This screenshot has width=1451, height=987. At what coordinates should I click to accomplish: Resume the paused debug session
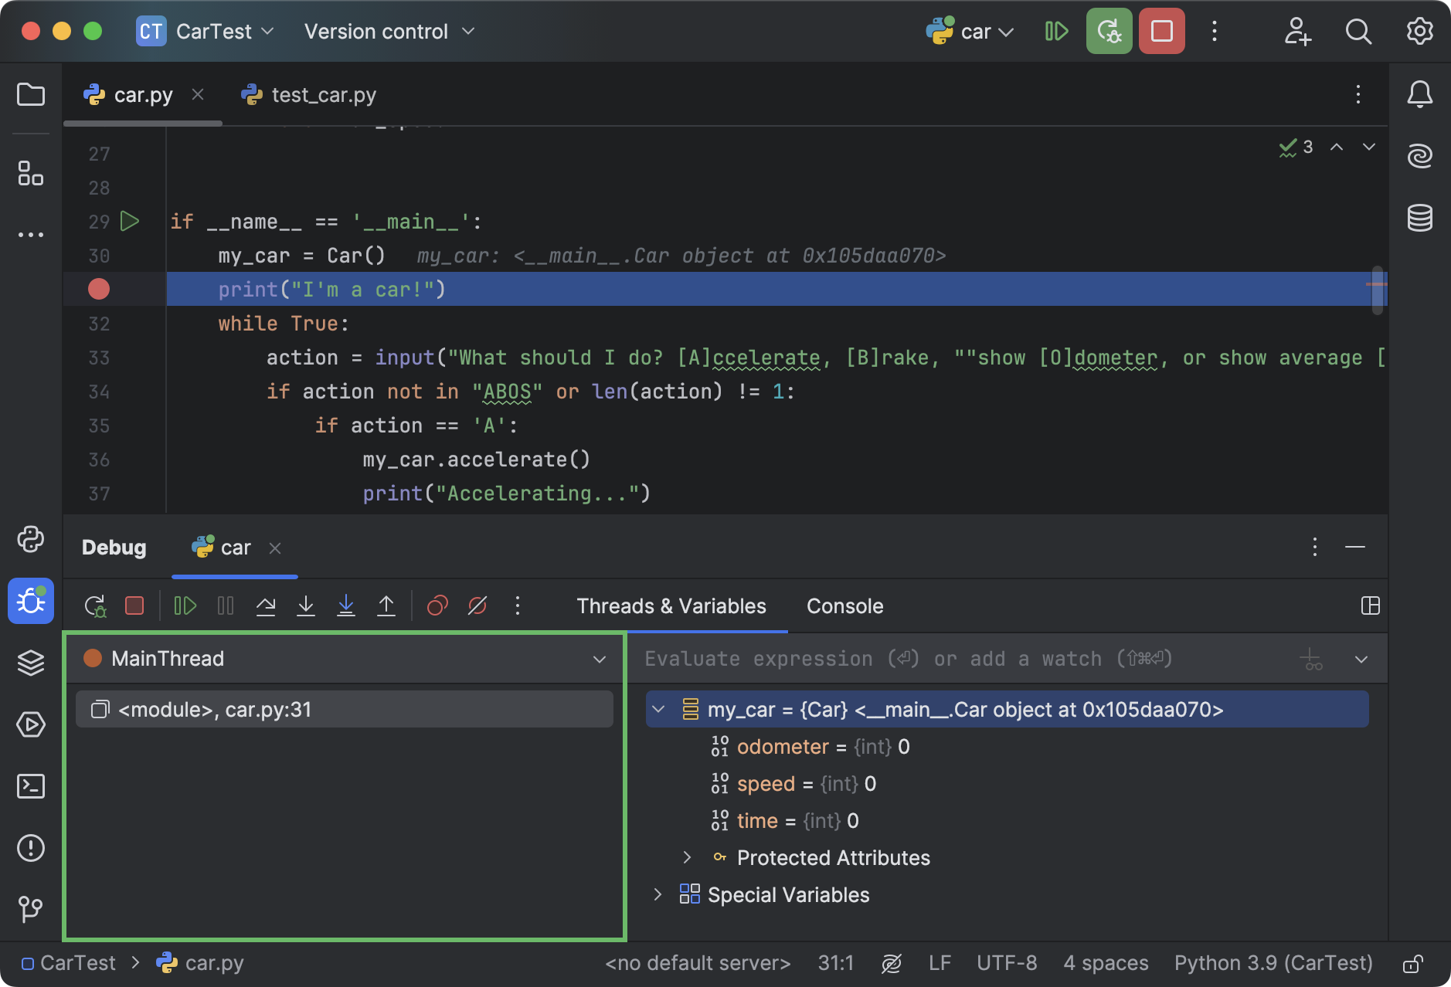[185, 605]
